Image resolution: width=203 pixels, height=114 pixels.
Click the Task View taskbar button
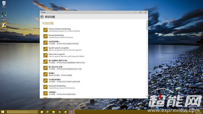(42, 112)
